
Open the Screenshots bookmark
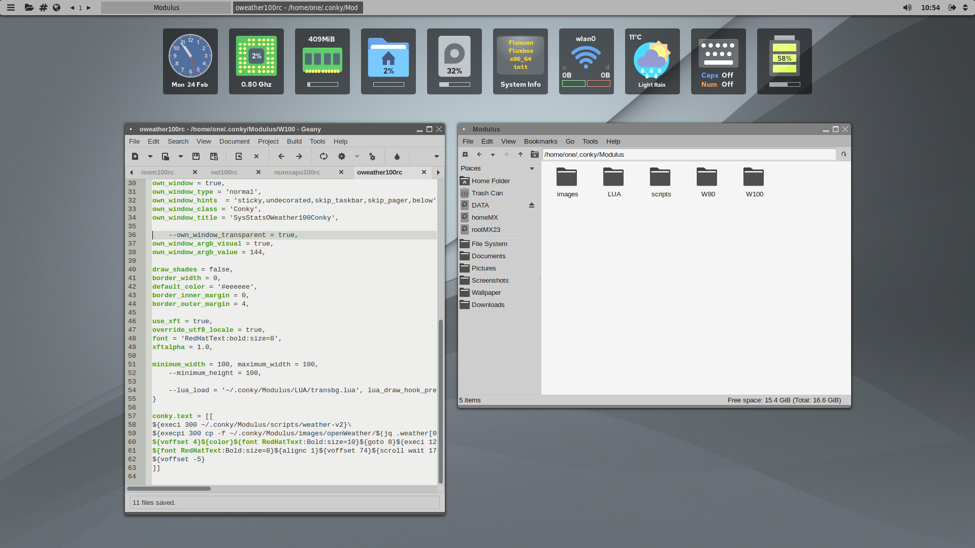point(490,281)
